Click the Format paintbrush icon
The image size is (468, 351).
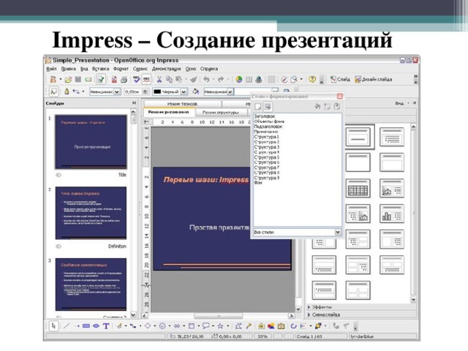(x=194, y=80)
